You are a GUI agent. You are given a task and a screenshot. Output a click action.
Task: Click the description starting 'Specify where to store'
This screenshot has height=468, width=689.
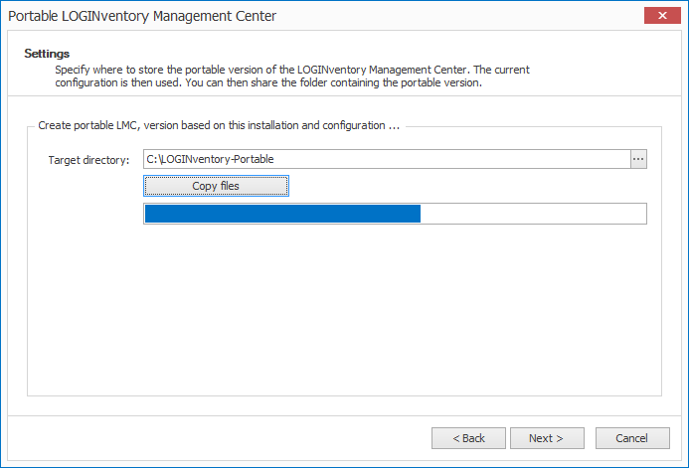292,76
